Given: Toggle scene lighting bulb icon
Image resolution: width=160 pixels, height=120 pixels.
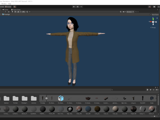Looking at the screenshot, I should point(12,12).
